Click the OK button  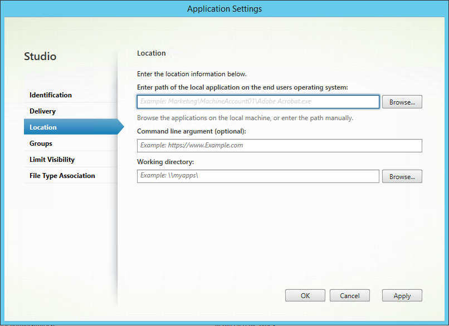pos(305,295)
